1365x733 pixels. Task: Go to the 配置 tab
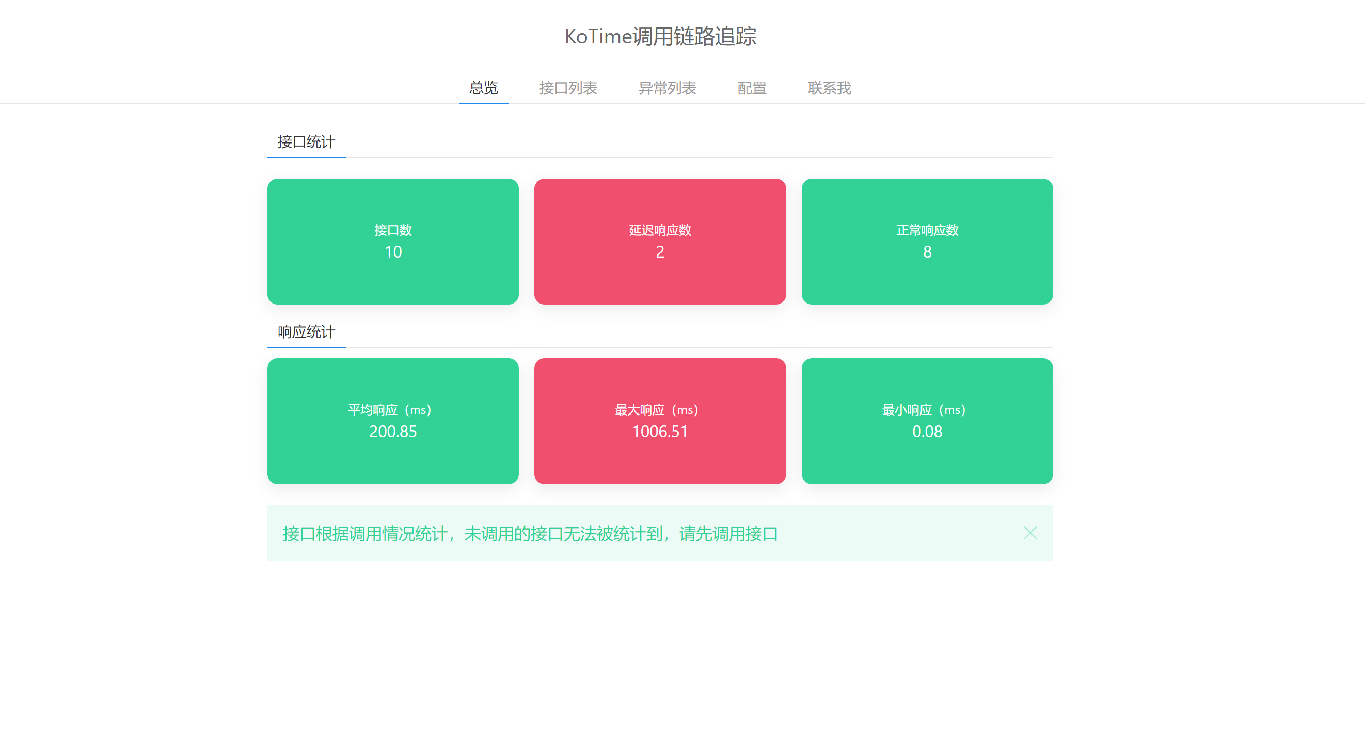coord(752,88)
